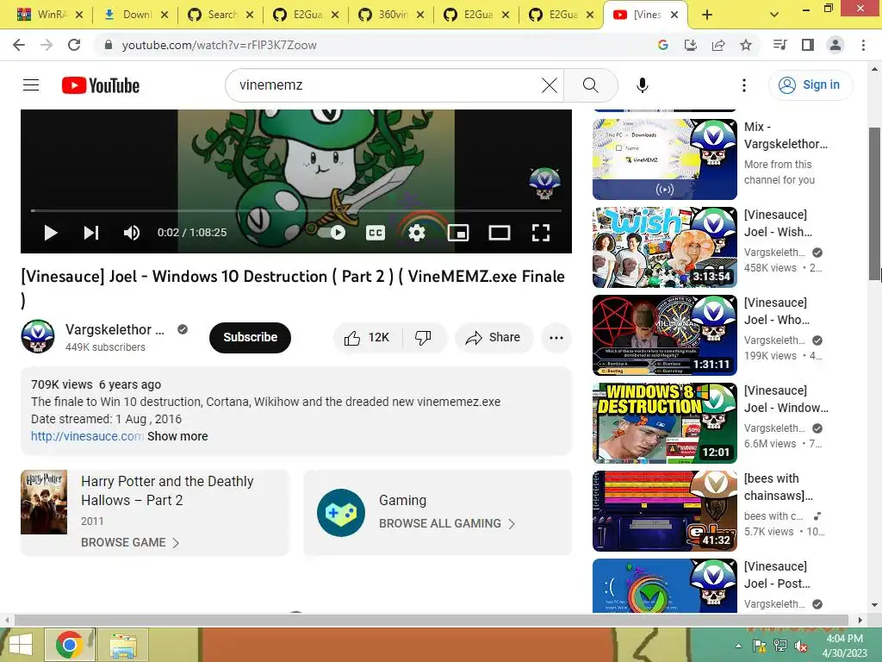This screenshot has height=662, width=882.
Task: Bookmark this page with the star
Action: pos(746,45)
